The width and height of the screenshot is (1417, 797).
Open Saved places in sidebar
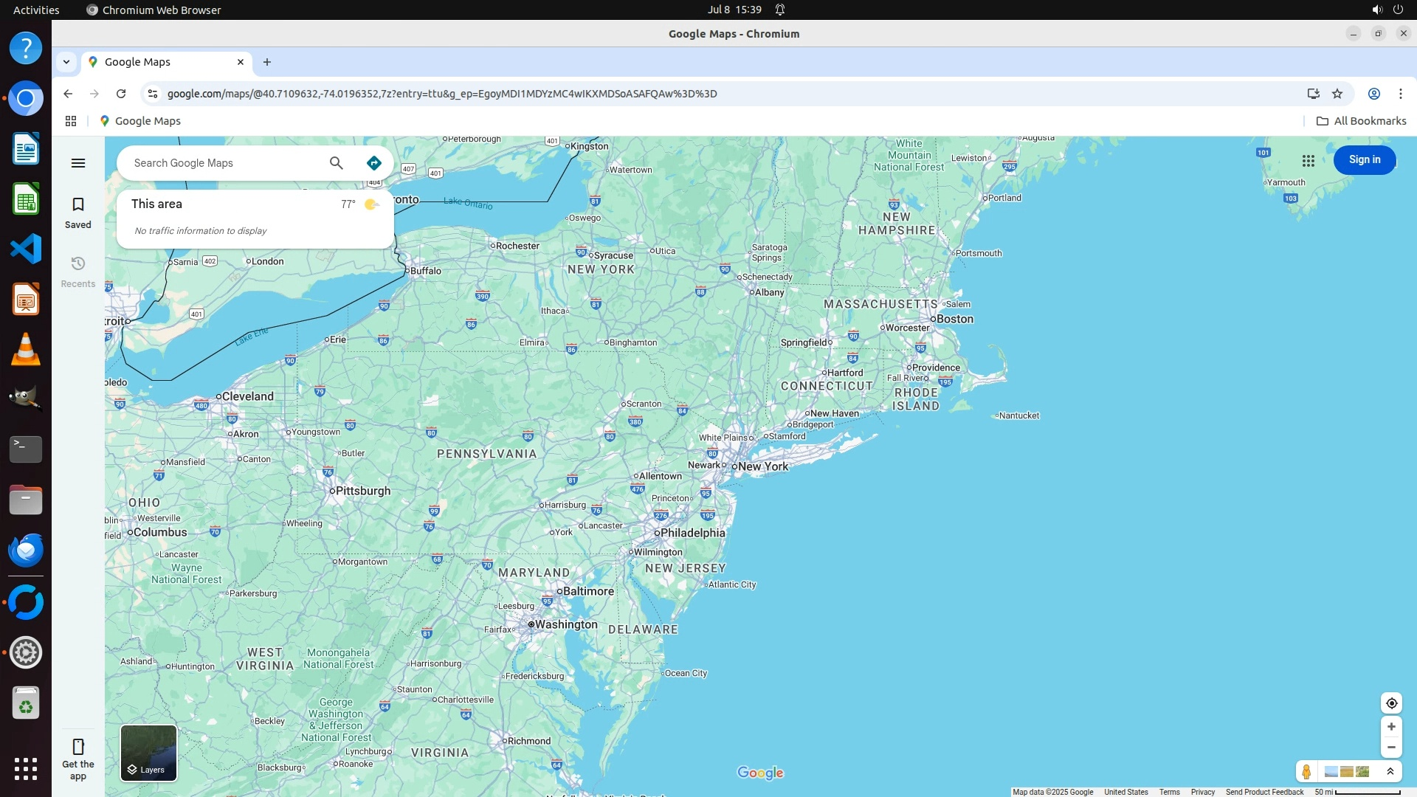(78, 213)
